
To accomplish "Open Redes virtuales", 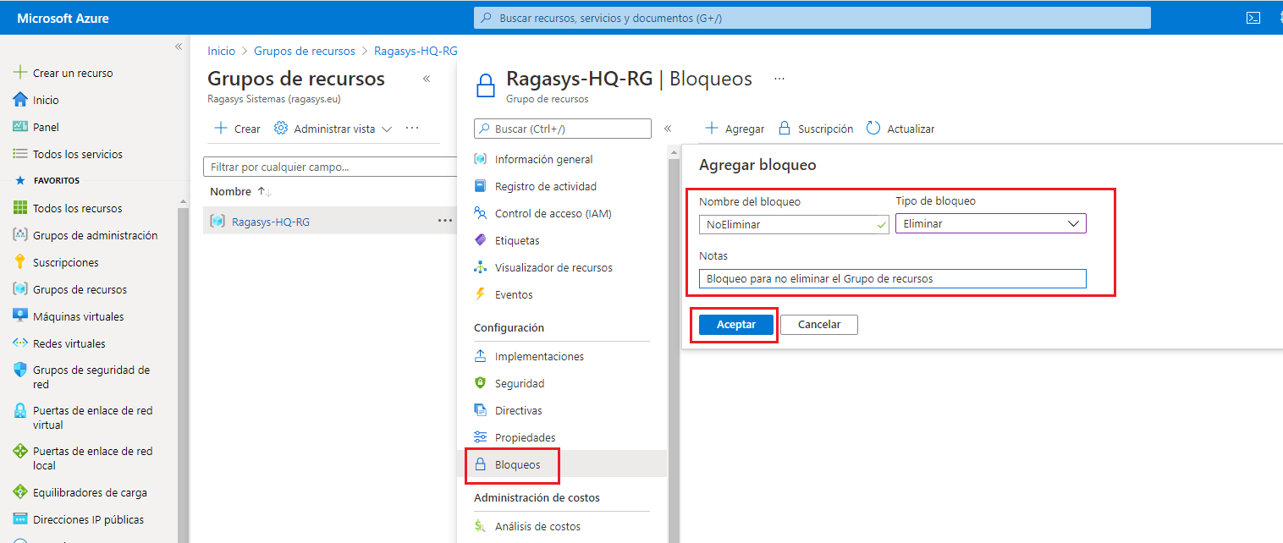I will [x=59, y=343].
